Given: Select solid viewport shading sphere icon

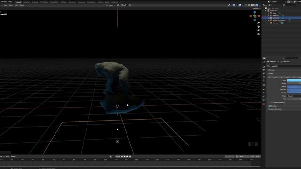Looking at the screenshot, I should tap(252, 5).
